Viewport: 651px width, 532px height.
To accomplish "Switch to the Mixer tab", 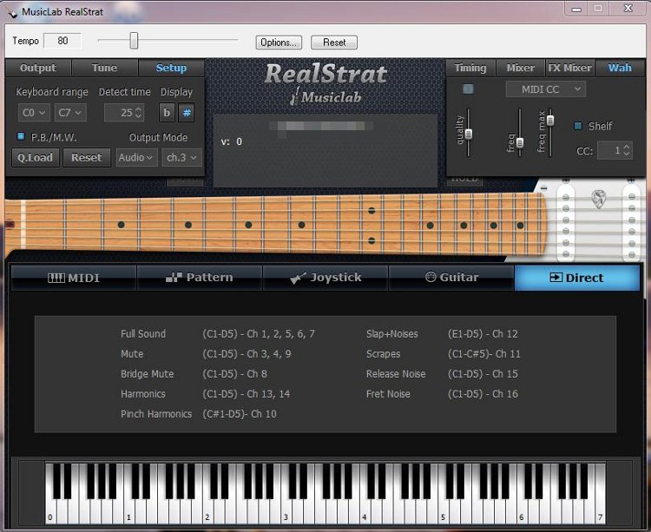I will pyautogui.click(x=520, y=68).
